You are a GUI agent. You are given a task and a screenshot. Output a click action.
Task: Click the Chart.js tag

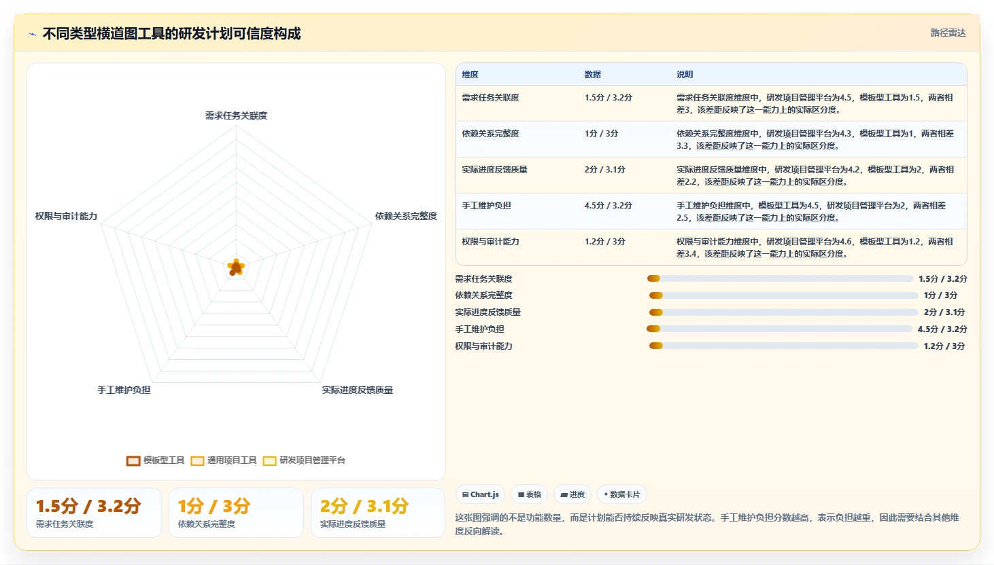click(481, 494)
